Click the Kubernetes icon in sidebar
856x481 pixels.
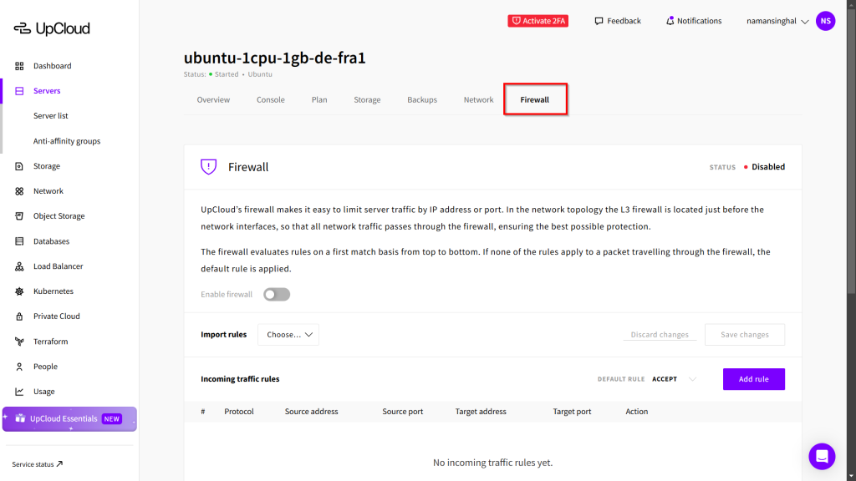coord(19,291)
